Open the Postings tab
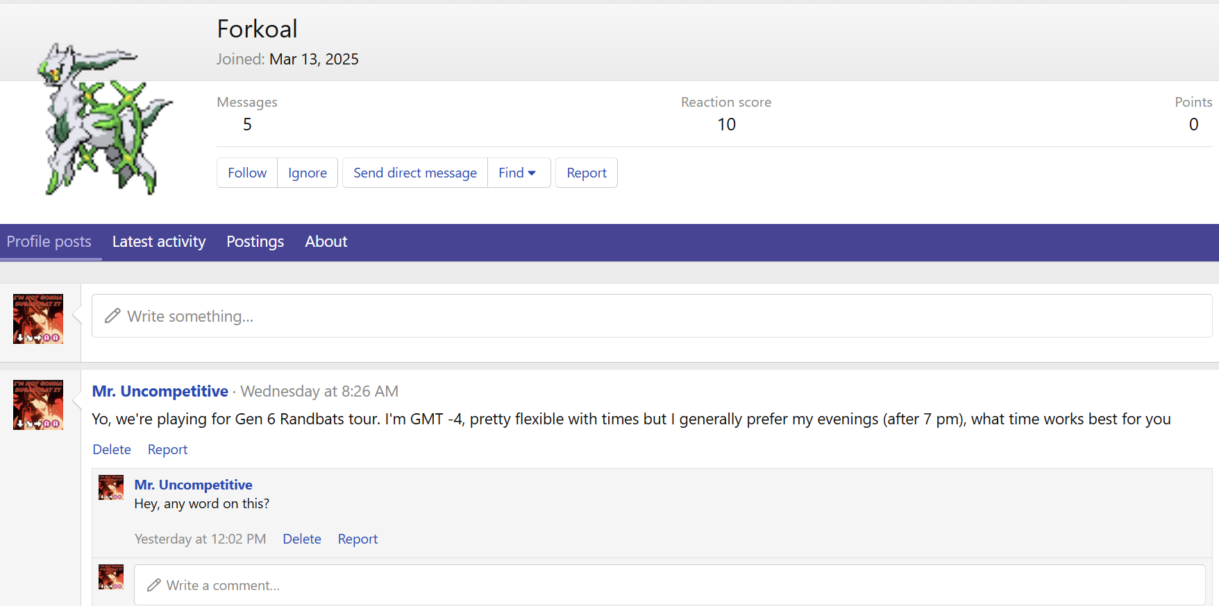The width and height of the screenshot is (1219, 606). [255, 242]
